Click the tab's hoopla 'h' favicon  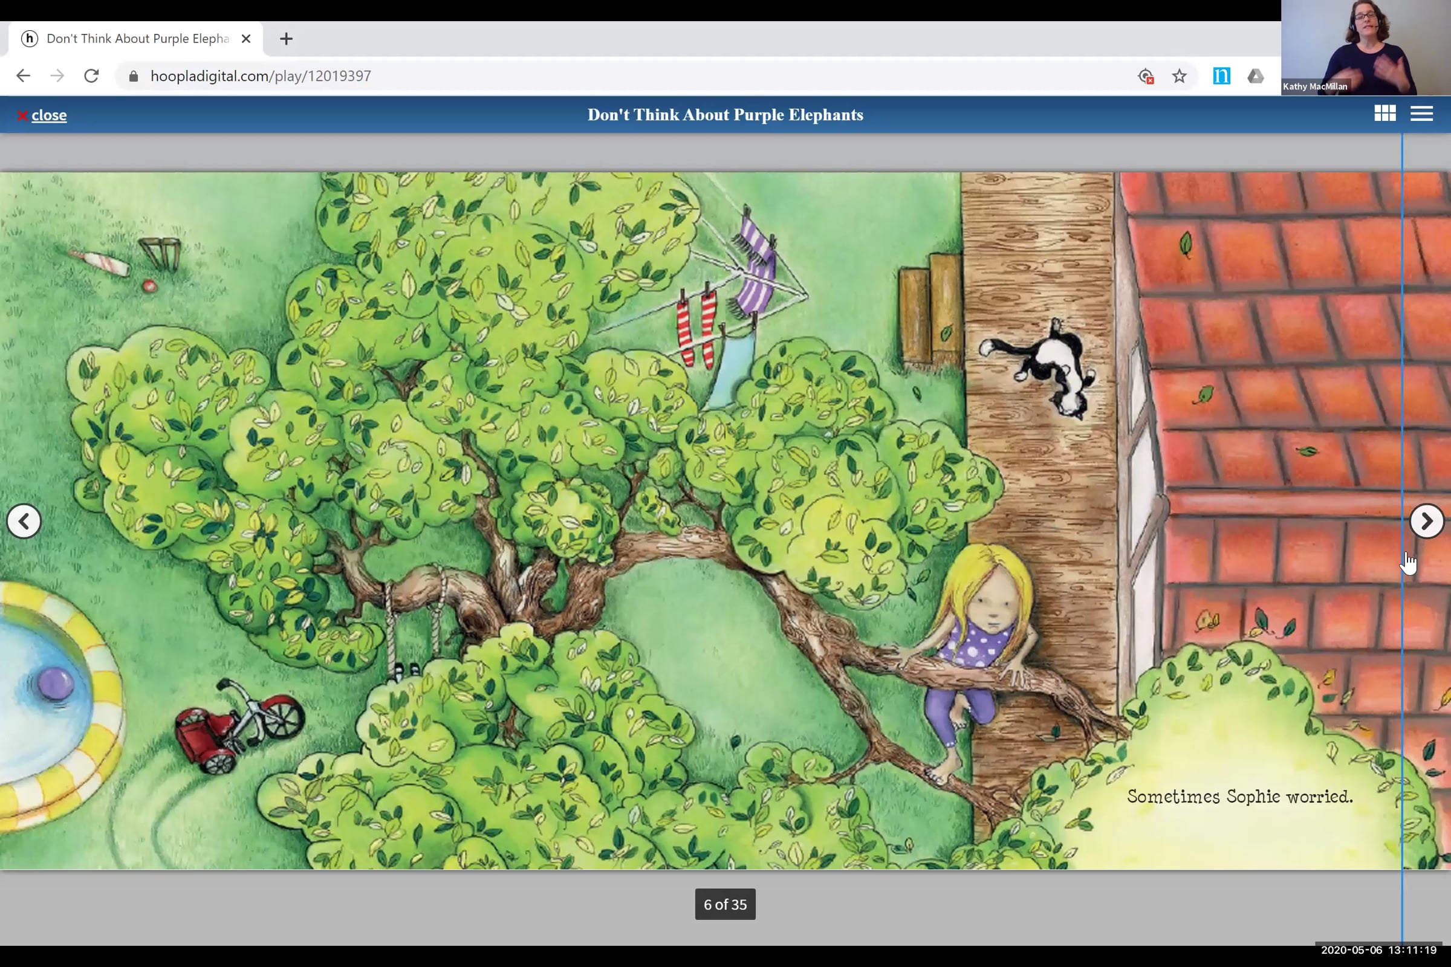pos(29,39)
